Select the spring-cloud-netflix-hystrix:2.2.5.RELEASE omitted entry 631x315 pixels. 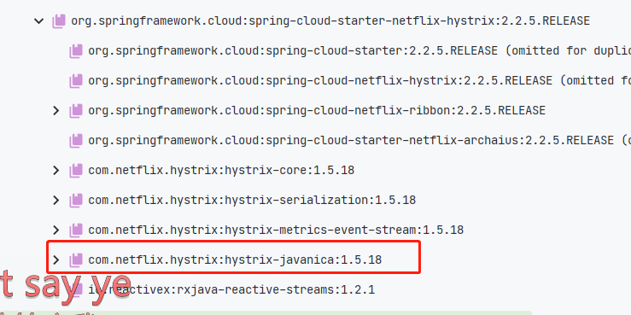359,80
